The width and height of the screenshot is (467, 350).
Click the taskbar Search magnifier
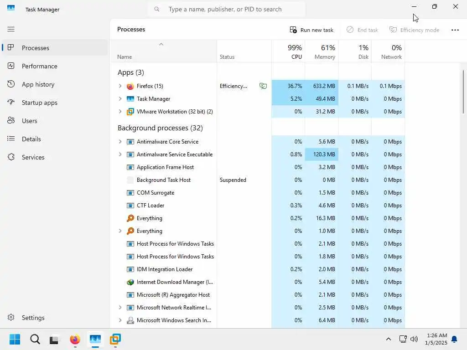click(35, 339)
